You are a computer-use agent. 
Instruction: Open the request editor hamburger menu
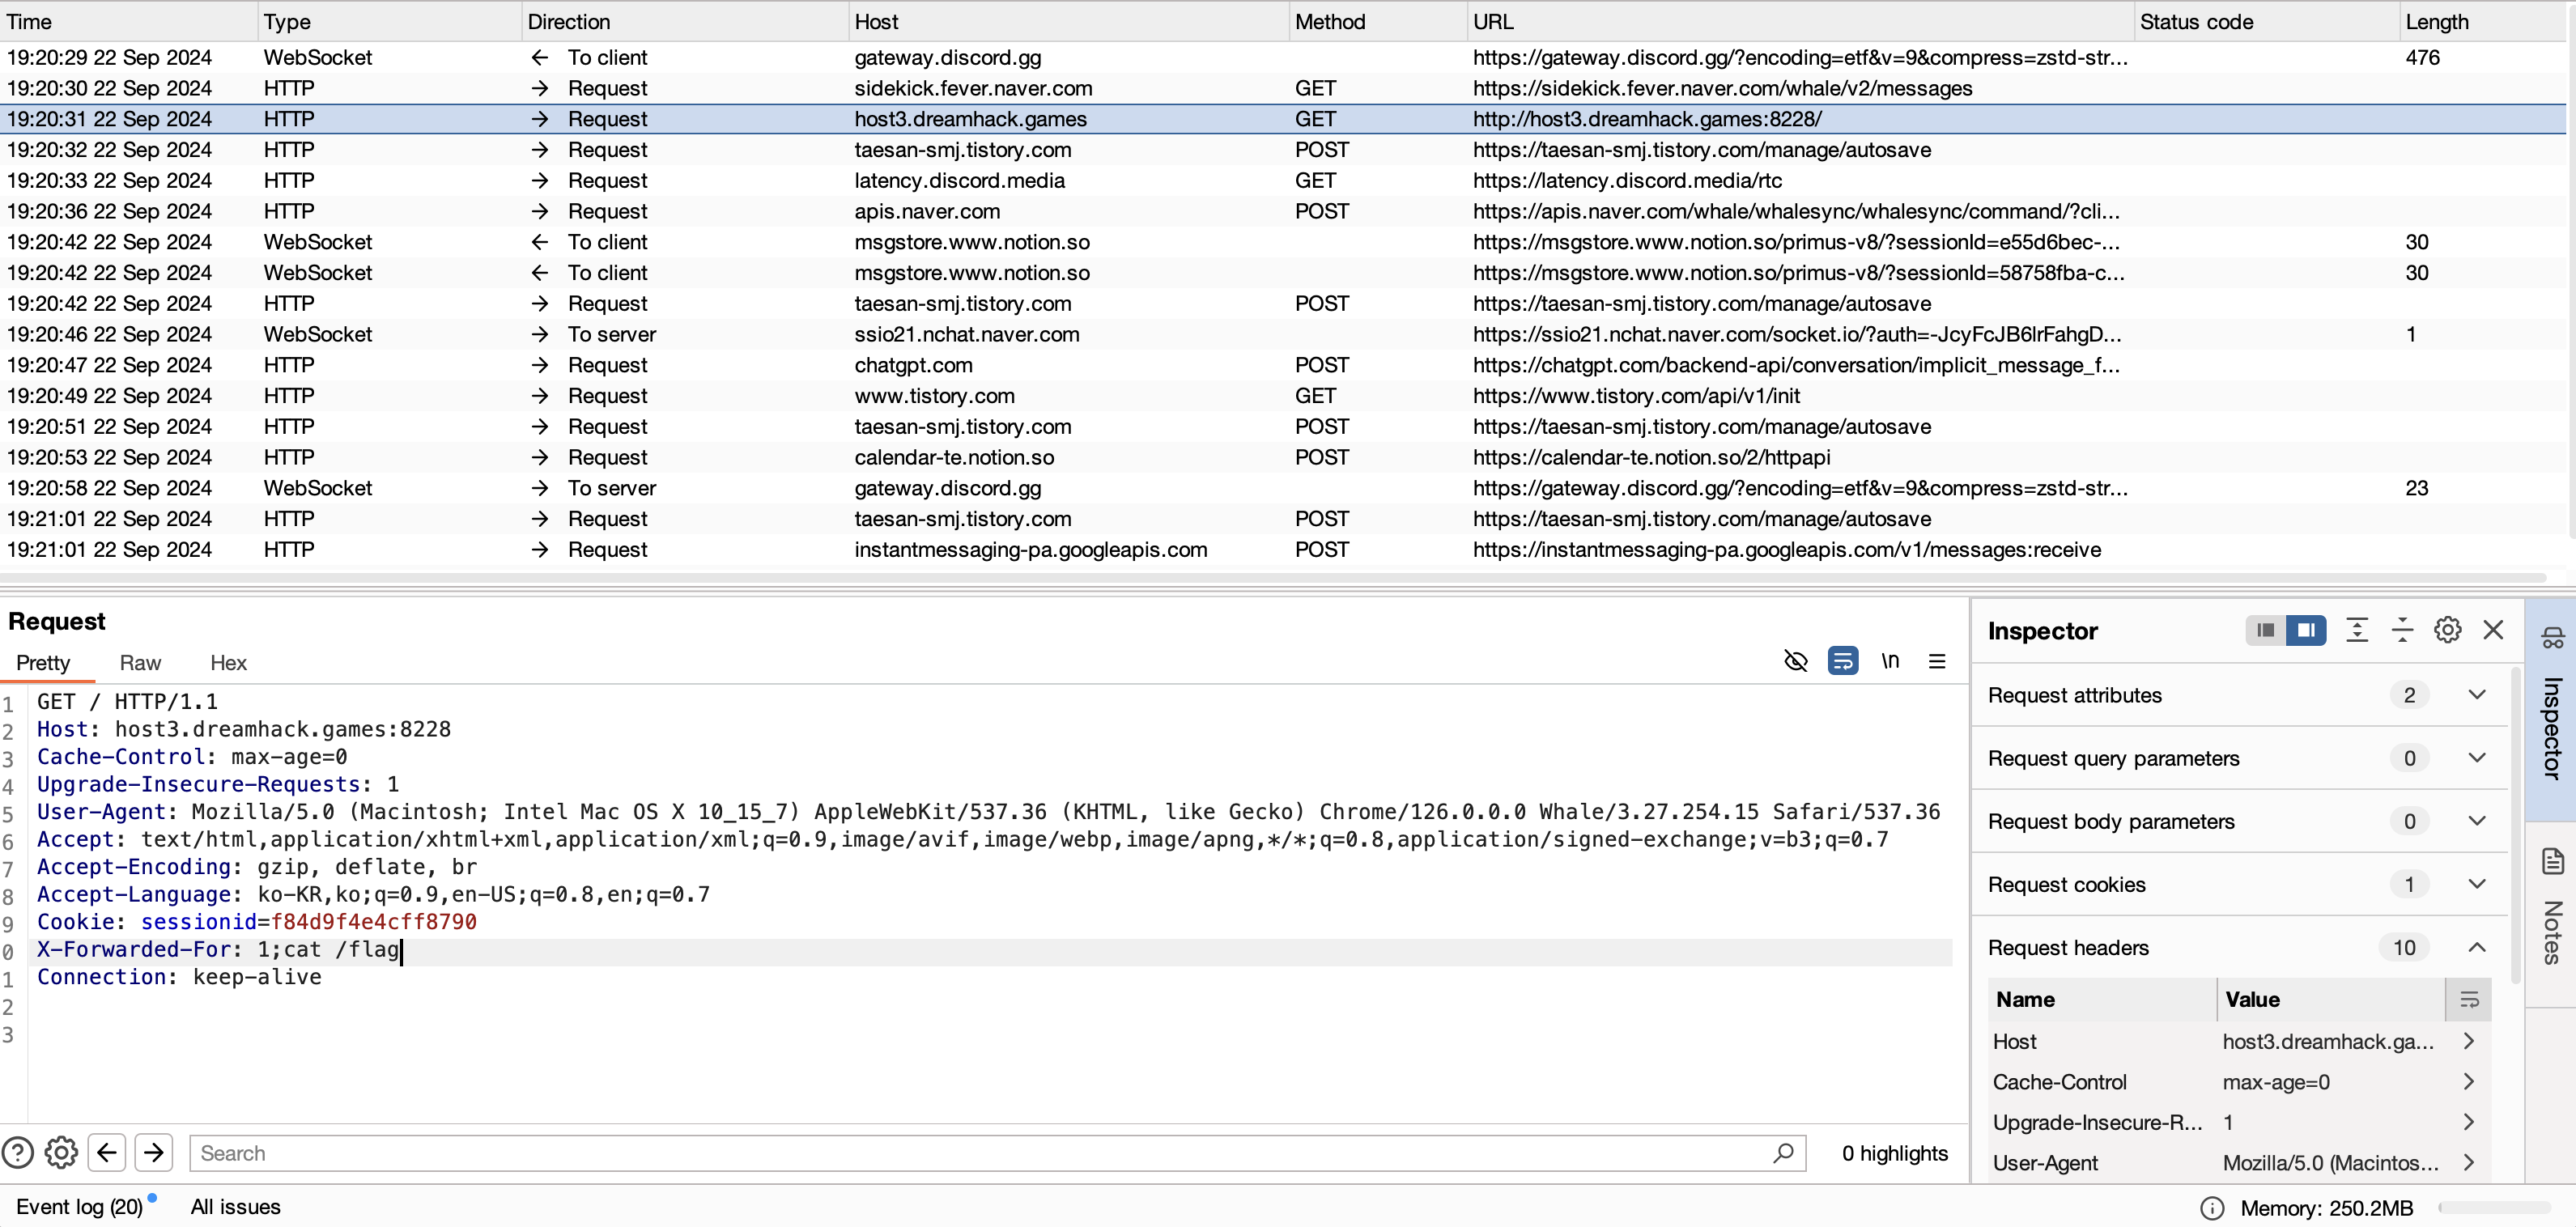click(x=1937, y=661)
